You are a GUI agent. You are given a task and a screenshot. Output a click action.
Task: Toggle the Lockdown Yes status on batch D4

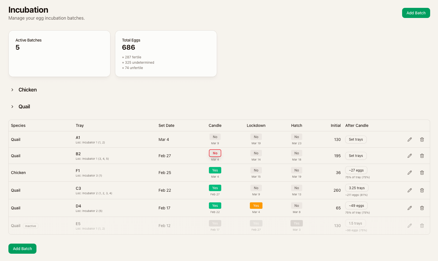pos(256,205)
